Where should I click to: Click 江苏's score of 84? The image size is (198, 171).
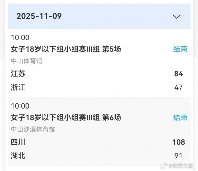pyautogui.click(x=178, y=74)
